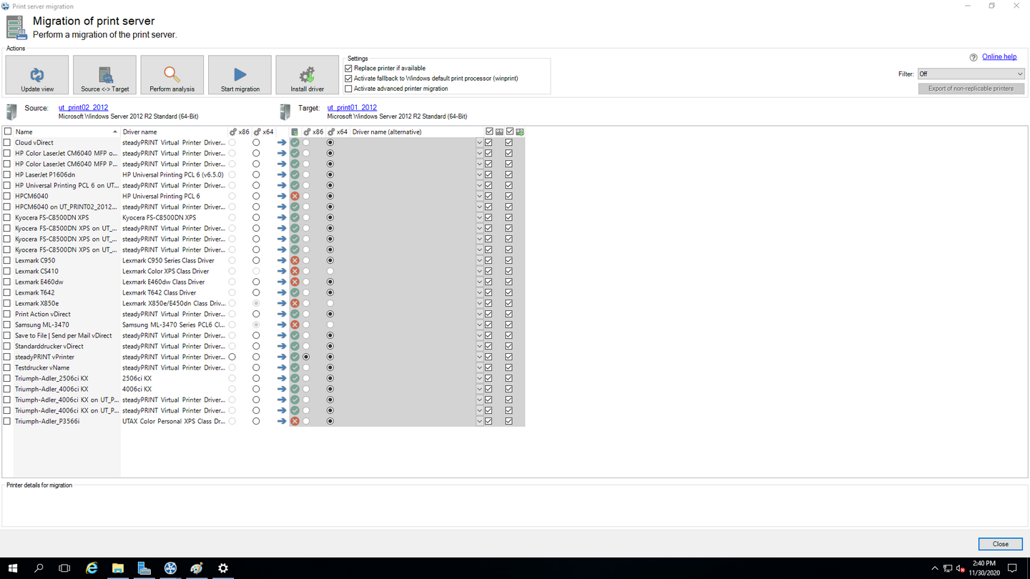Click the target x64 column header

tap(338, 132)
